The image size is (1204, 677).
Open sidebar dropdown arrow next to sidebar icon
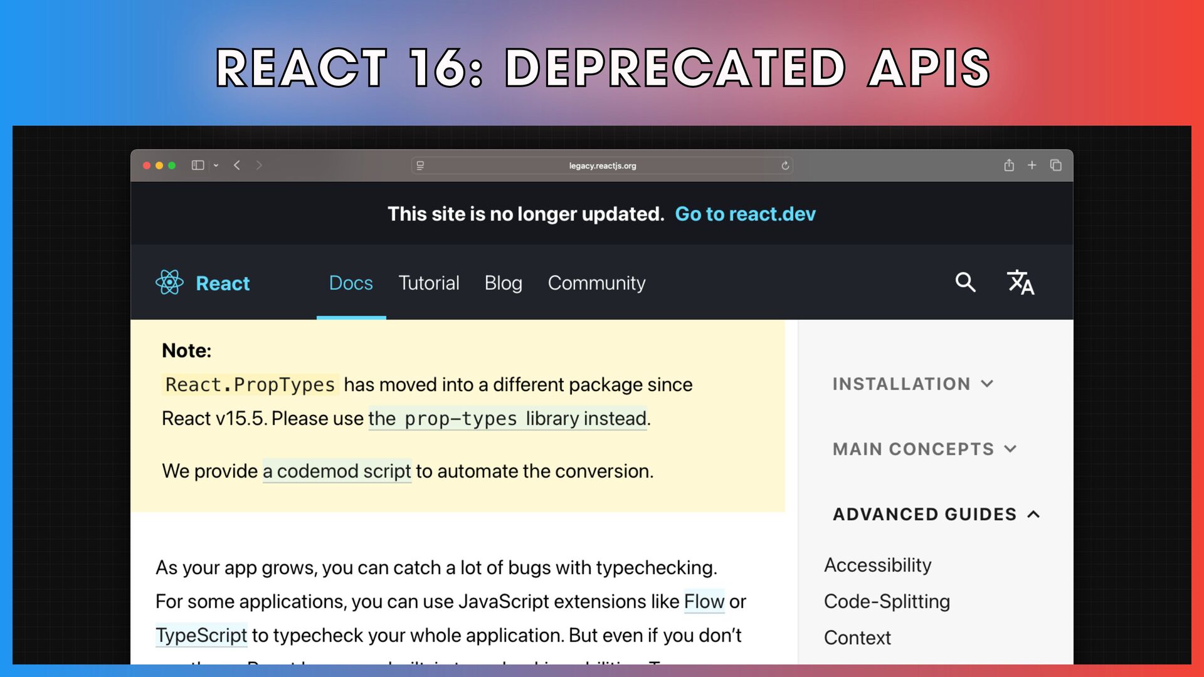pos(216,165)
